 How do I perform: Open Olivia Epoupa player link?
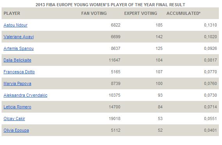(16, 130)
